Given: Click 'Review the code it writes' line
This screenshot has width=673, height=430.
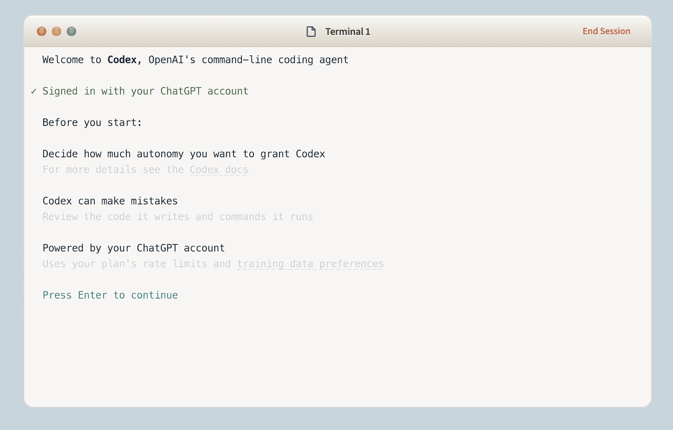Looking at the screenshot, I should [x=178, y=217].
